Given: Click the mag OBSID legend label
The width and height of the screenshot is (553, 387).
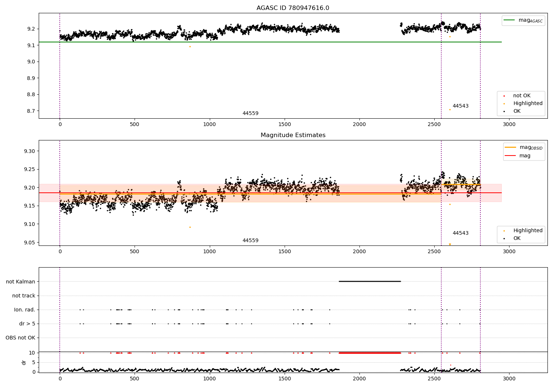Looking at the screenshot, I should pos(531,147).
